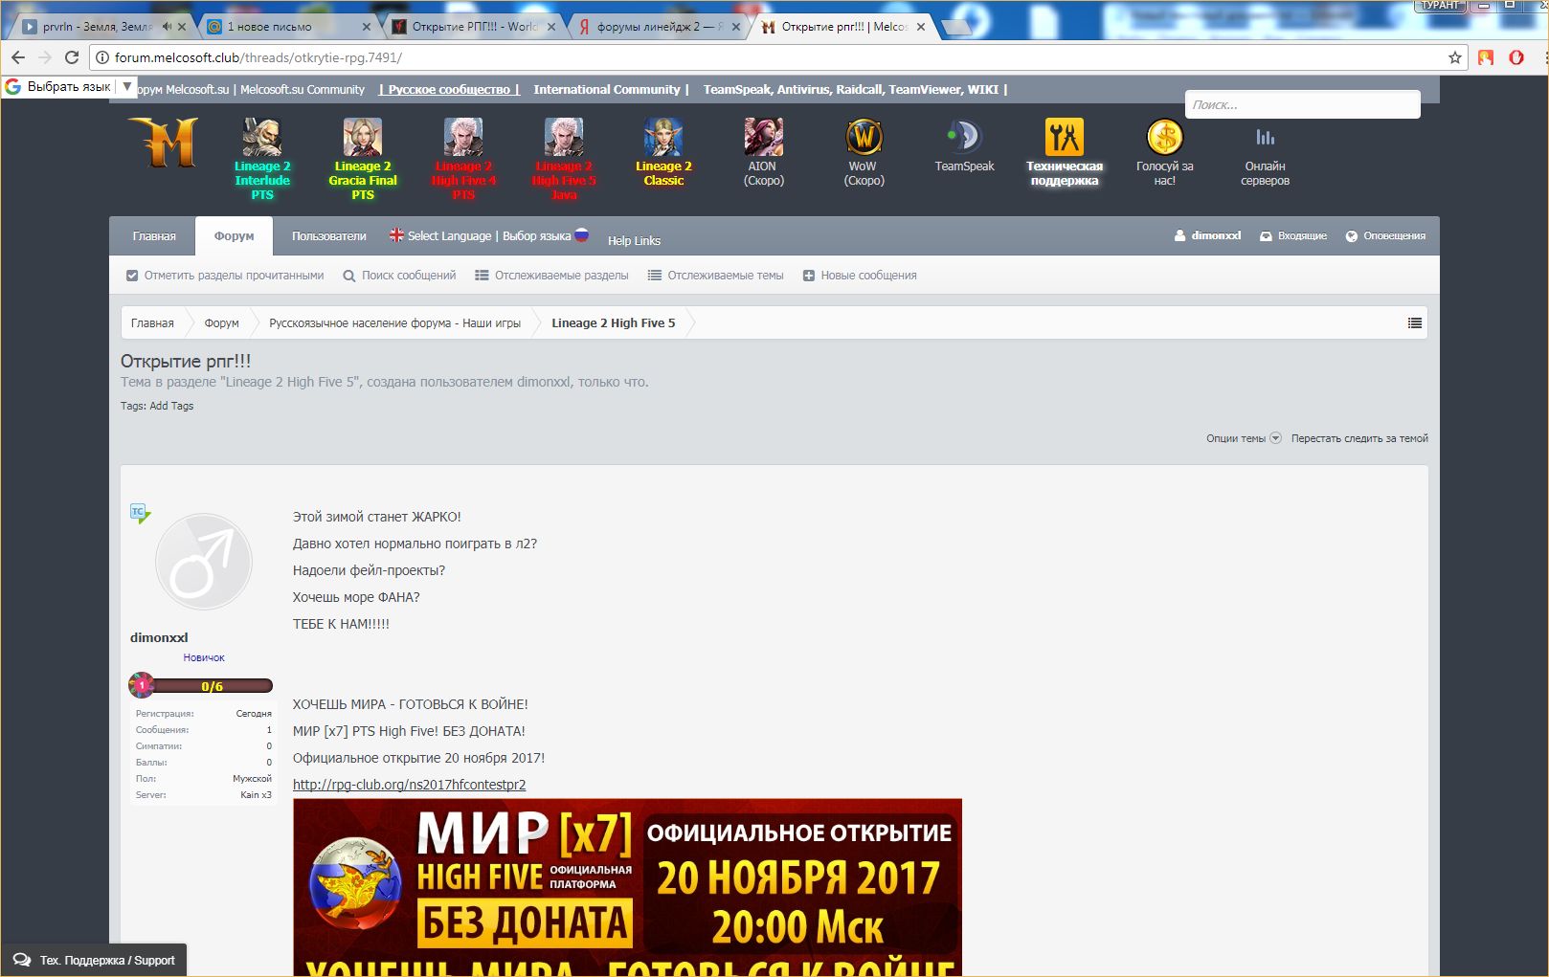Image resolution: width=1549 pixels, height=977 pixels.
Task: Switch to the Главная navigation tab
Action: pyautogui.click(x=154, y=235)
